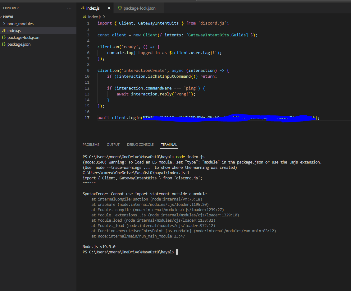Viewport: 351px width, 291px height.
Task: Click the braces icon beside package-lock.json in Explorer
Action: pyautogui.click(x=4, y=37)
